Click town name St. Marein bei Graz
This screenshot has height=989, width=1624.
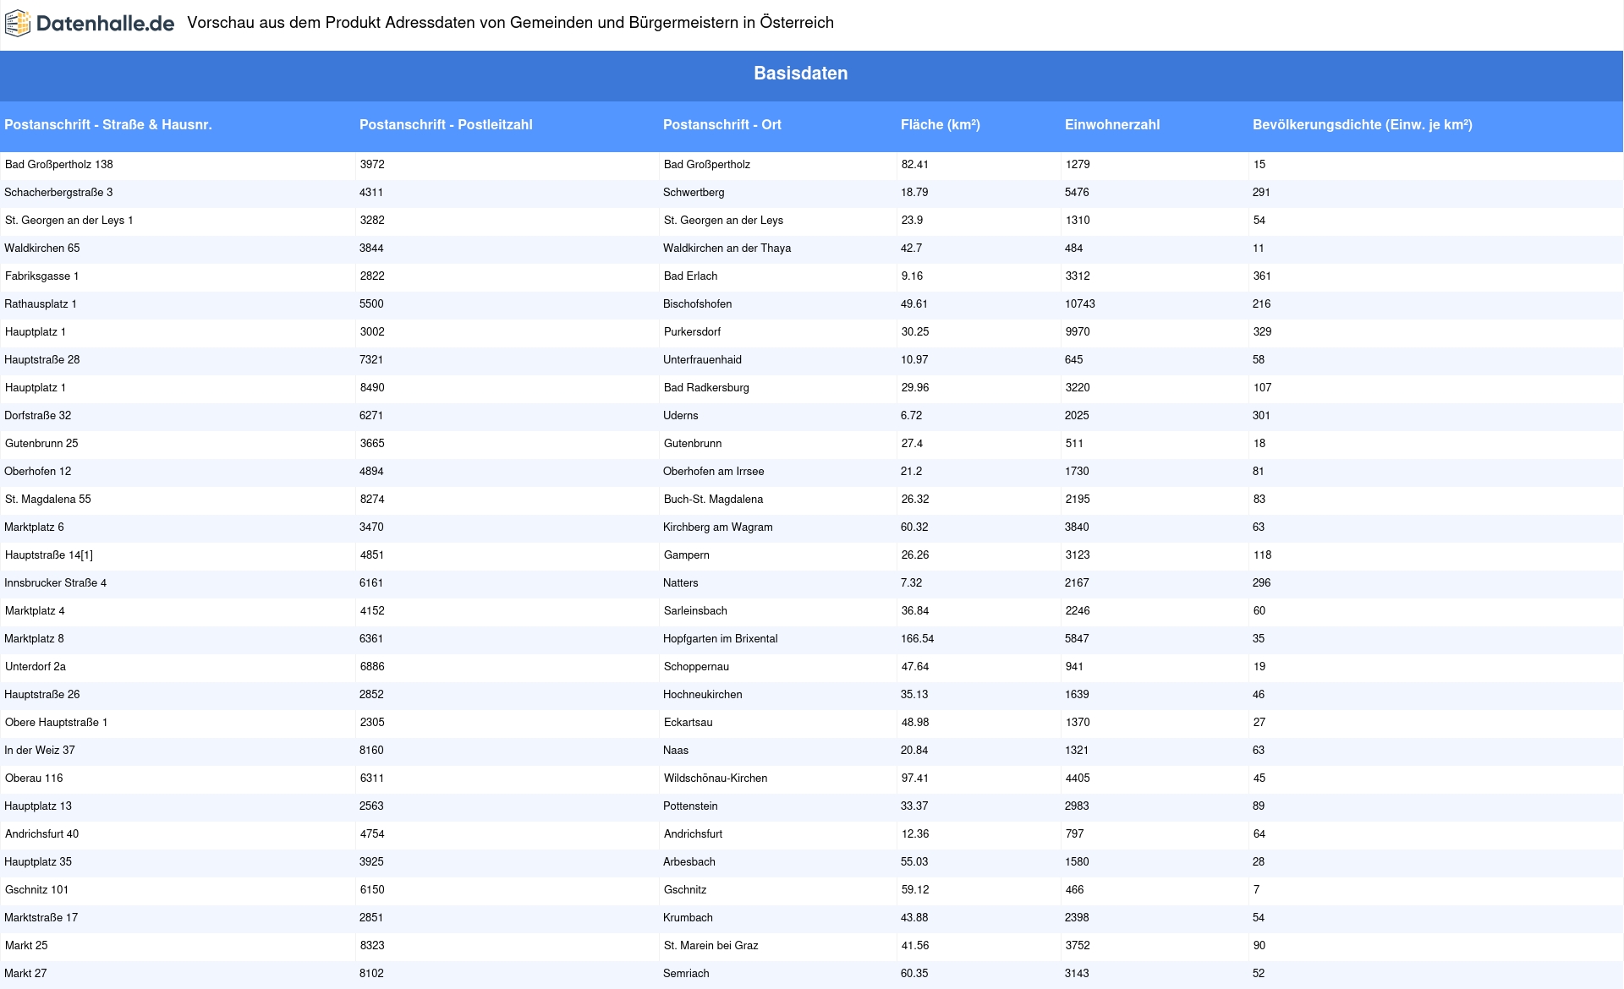pyautogui.click(x=710, y=946)
